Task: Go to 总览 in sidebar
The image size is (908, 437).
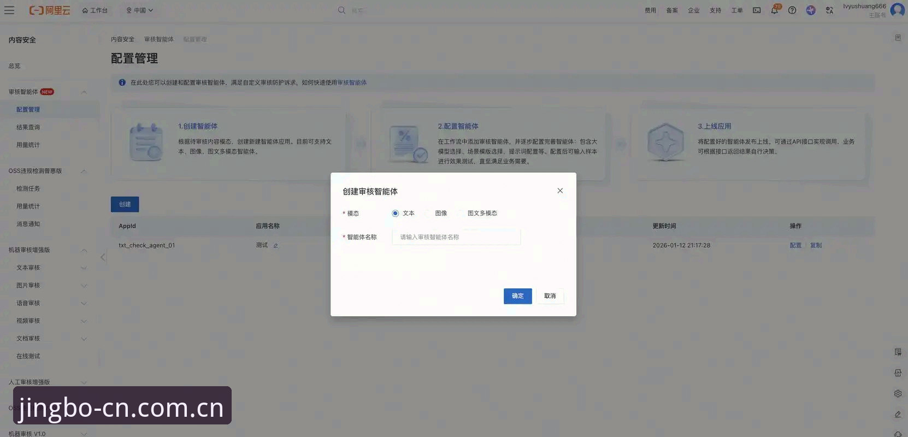Action: 14,66
